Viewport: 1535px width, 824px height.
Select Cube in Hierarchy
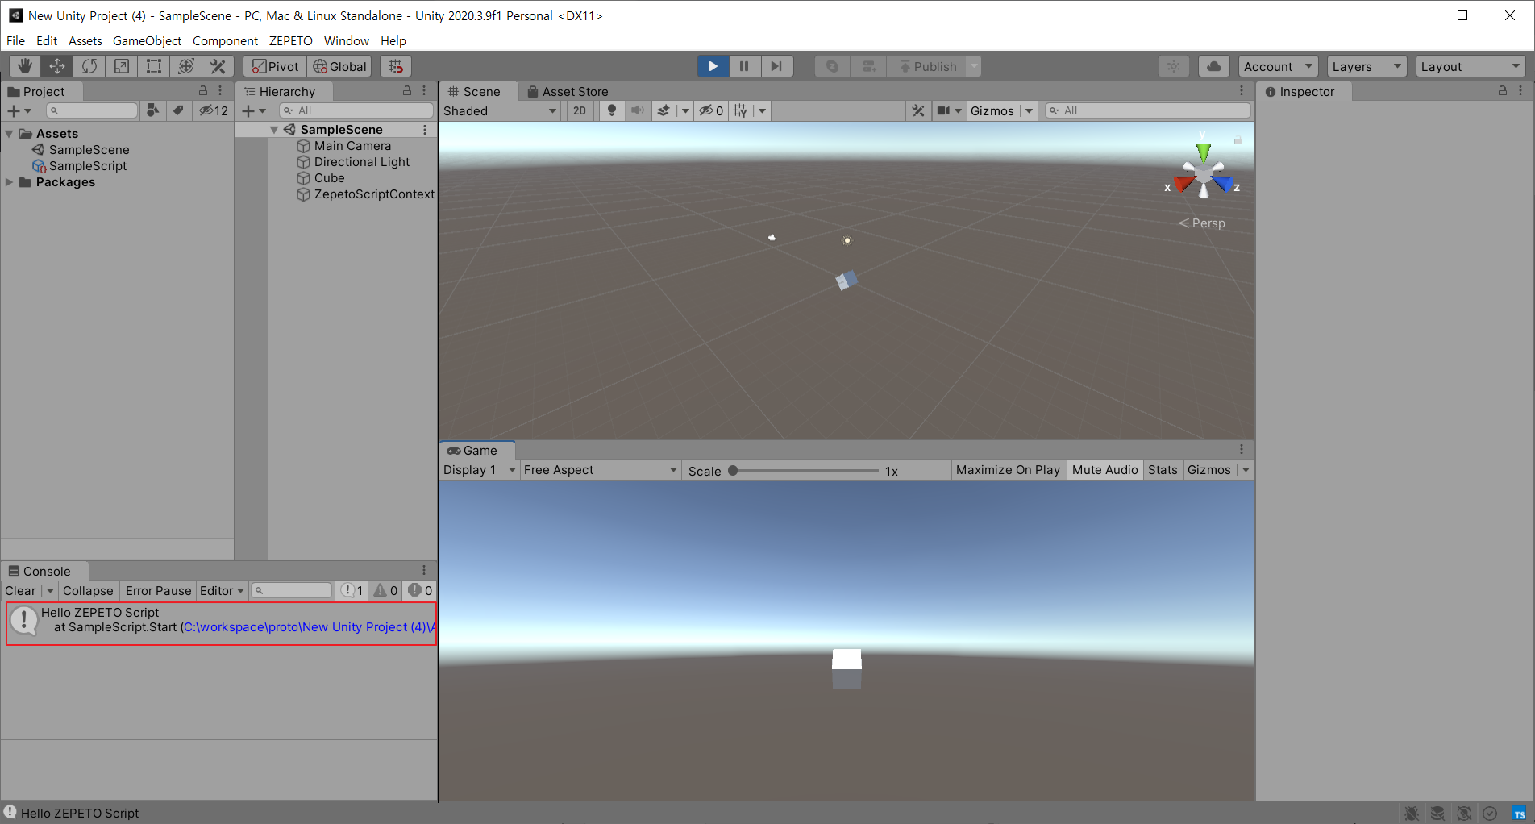pos(321,178)
